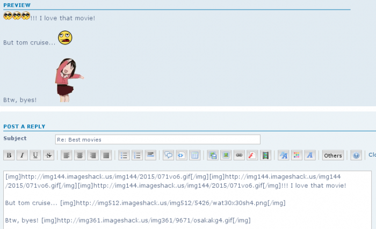Open the Others options button
This screenshot has height=229, width=376.
click(333, 155)
